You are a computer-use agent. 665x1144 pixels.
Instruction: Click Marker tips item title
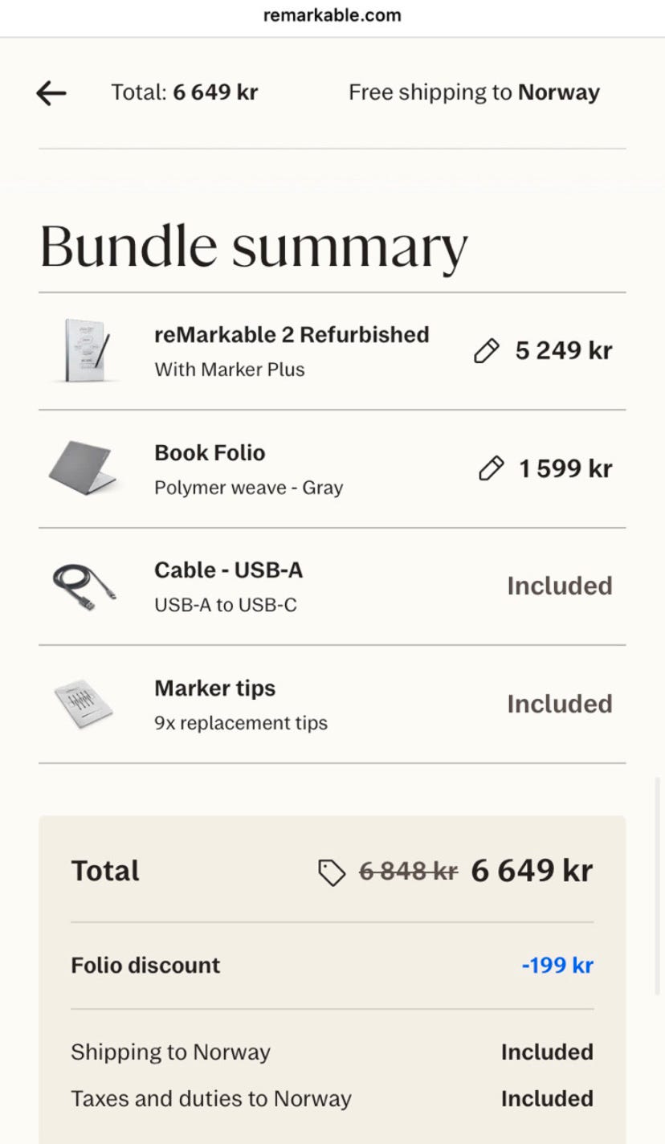pos(214,688)
